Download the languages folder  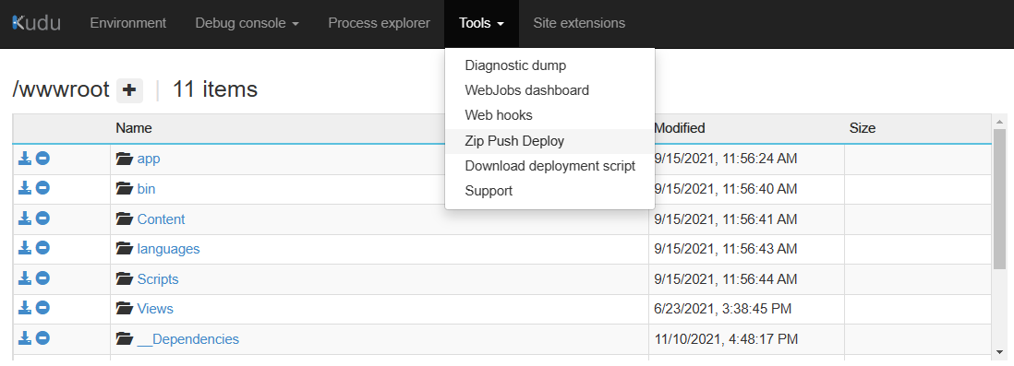click(25, 248)
